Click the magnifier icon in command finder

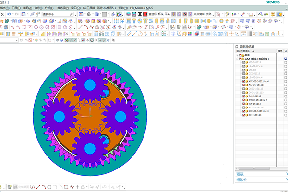72,14
